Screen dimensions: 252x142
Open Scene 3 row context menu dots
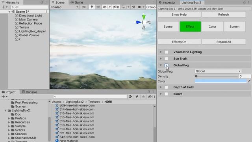[x=46, y=11]
